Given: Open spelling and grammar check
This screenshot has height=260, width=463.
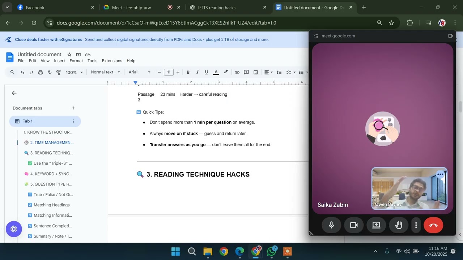Looking at the screenshot, I should tap(50, 72).
